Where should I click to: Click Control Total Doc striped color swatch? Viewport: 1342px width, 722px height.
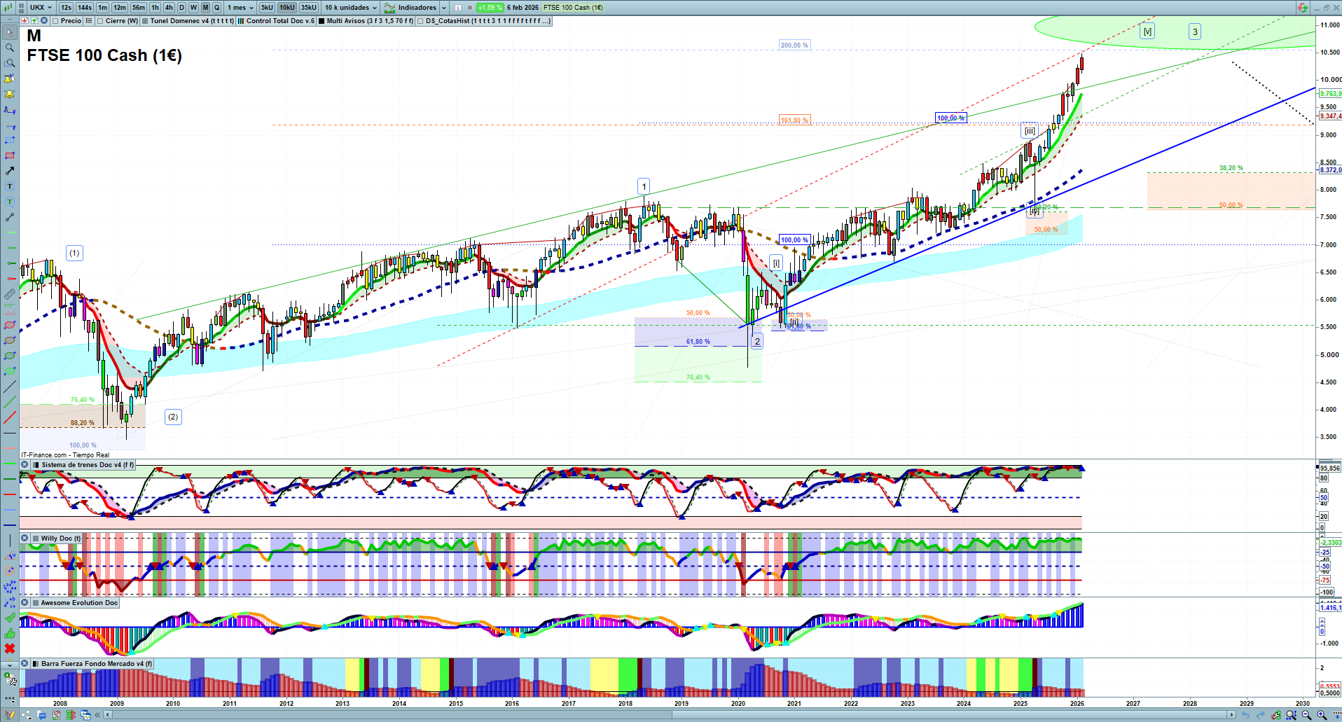click(x=241, y=21)
